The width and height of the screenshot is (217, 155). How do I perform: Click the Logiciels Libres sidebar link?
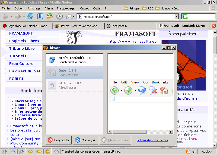[x=24, y=41]
